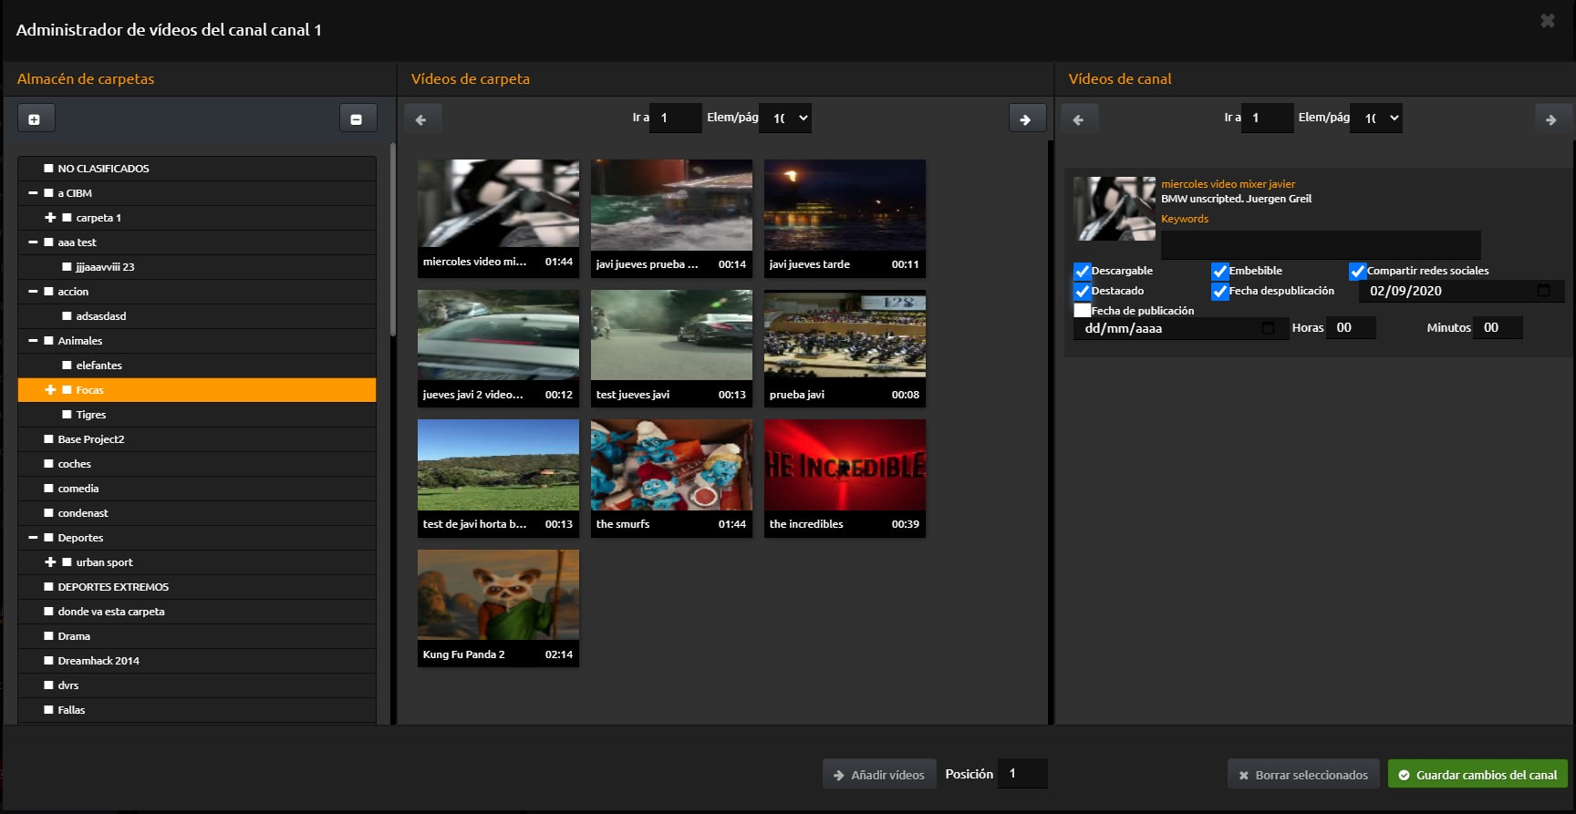Screen dimensions: 1576x814
Task: Save with Guardar cambios del canal
Action: point(1477,775)
